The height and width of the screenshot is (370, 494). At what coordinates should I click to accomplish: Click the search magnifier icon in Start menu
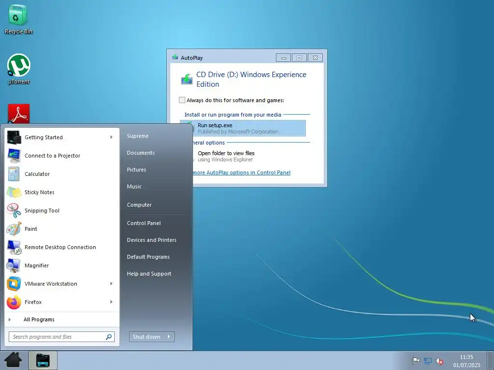[109, 337]
